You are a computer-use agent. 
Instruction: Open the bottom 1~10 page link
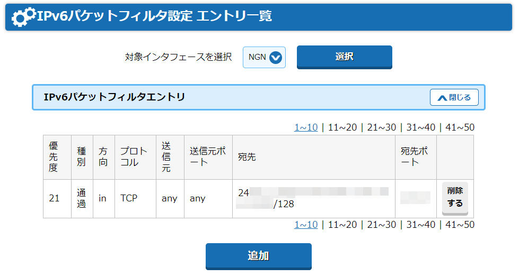[306, 225]
